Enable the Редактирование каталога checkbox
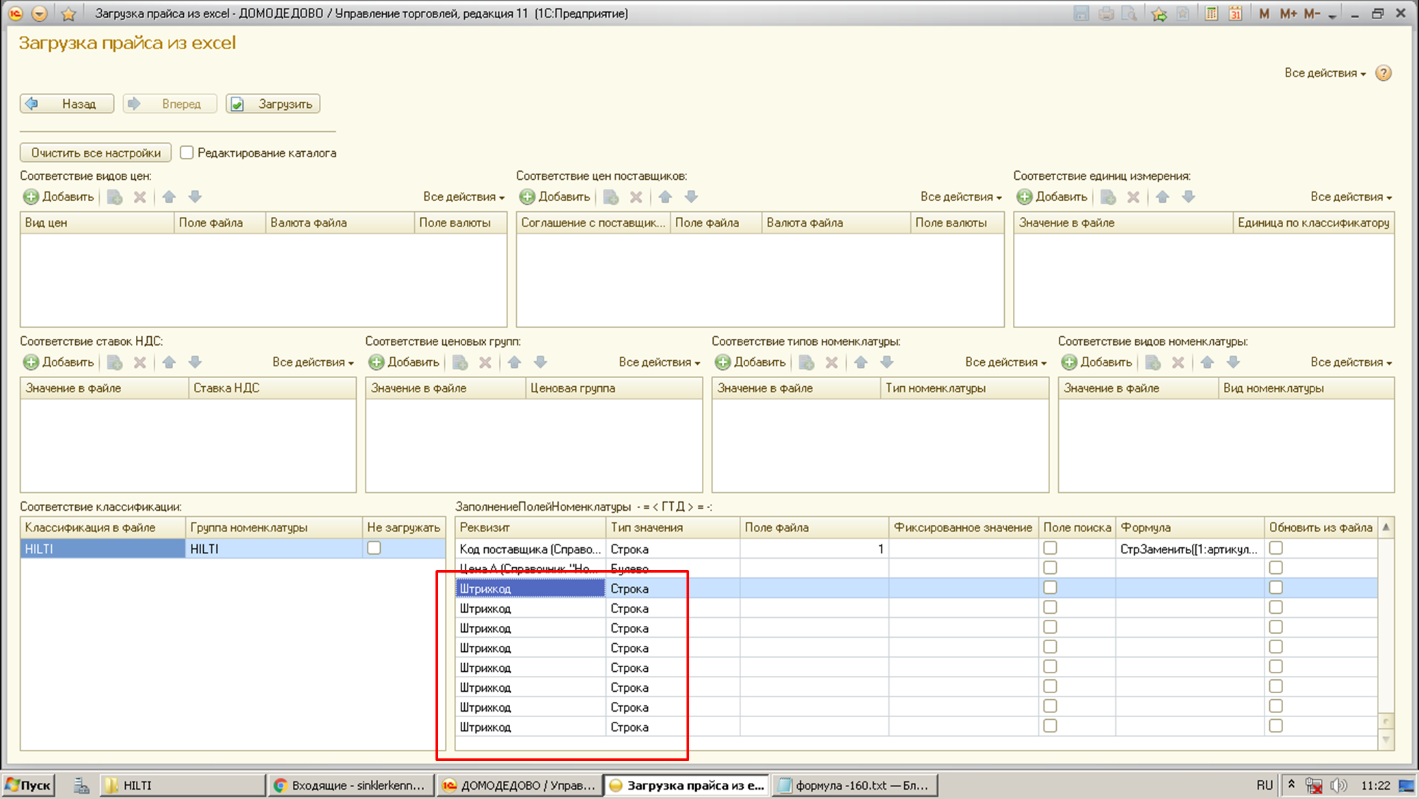Screen dimensions: 1419x799 pos(187,153)
